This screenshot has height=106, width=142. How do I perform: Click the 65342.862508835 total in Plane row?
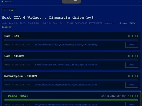[x=114, y=96]
